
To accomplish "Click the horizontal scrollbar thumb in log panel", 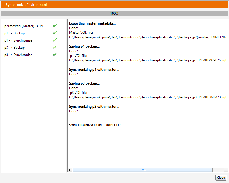I will pos(142,170).
